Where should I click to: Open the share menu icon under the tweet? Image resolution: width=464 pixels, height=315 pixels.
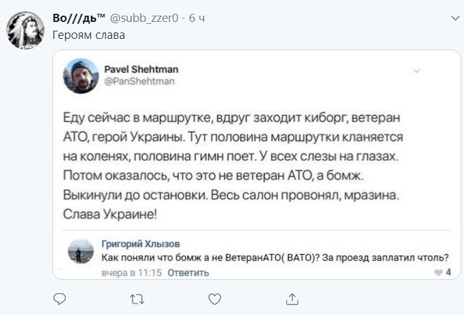point(291,297)
